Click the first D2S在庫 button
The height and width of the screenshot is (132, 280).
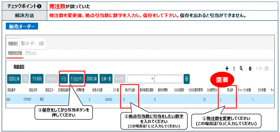tap(14, 79)
